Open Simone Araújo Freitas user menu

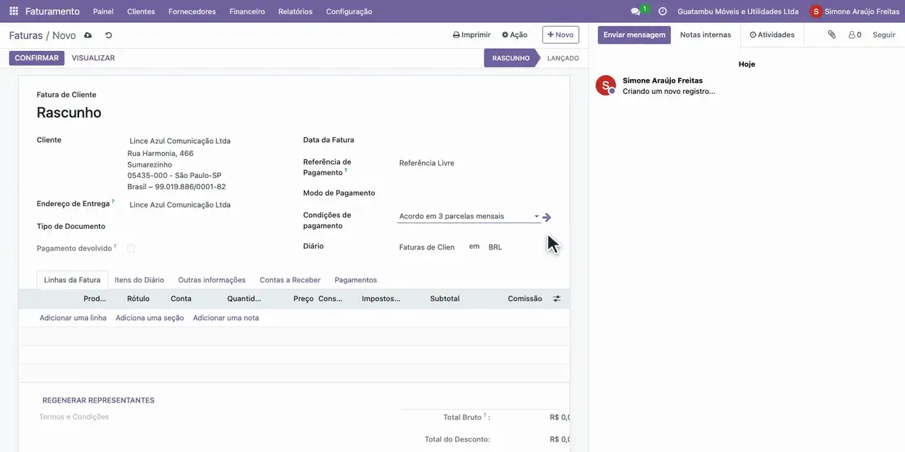(x=855, y=11)
